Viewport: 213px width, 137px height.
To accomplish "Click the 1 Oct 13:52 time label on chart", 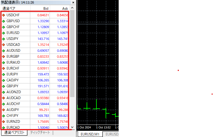I will pos(103,128).
